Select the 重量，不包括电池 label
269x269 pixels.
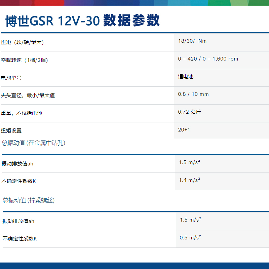tap(22, 113)
